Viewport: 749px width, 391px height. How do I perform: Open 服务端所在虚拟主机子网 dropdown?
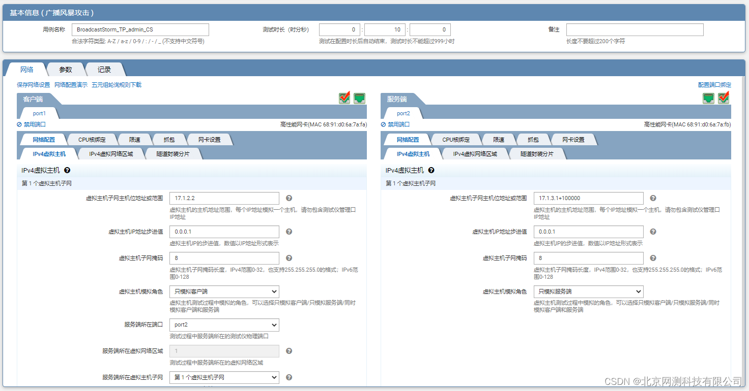click(224, 377)
